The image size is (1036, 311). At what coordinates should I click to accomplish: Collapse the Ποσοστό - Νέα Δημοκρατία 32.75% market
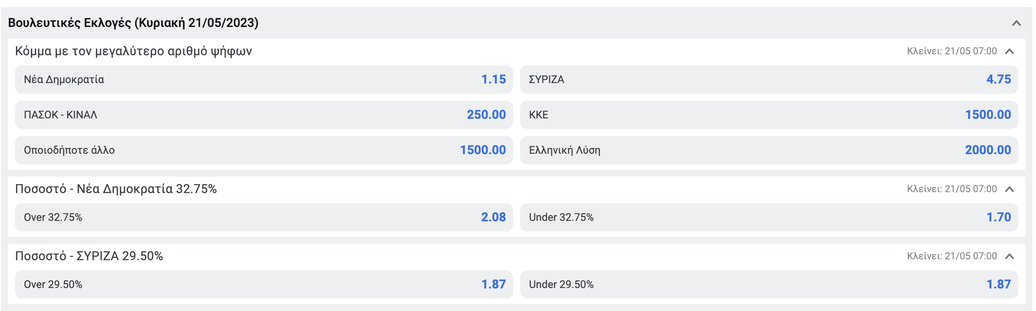tap(1009, 189)
